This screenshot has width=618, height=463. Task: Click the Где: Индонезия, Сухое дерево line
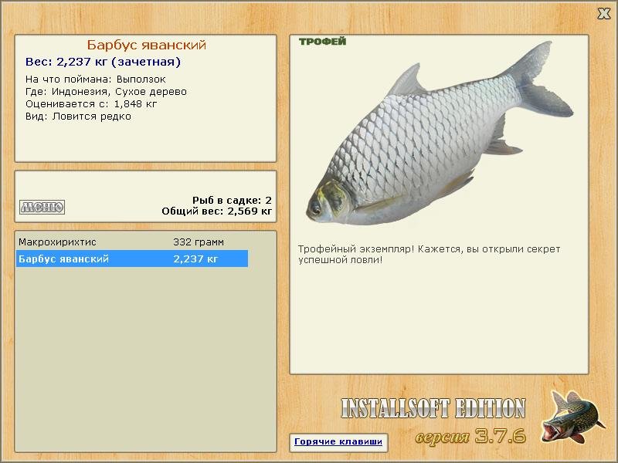point(106,92)
